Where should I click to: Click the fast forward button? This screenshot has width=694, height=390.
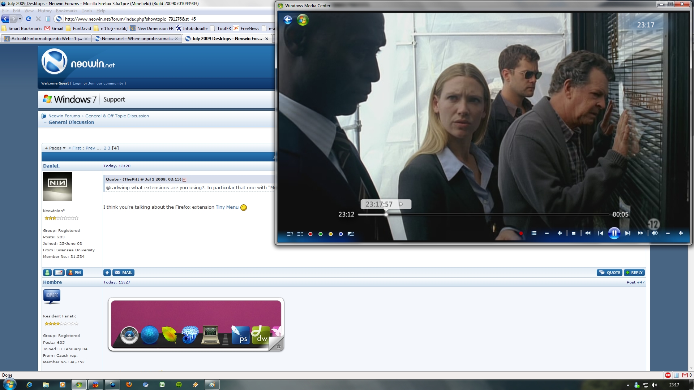pos(640,233)
